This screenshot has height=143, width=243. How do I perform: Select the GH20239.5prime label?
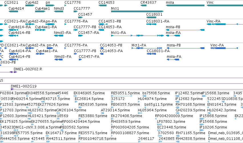click(190, 110)
